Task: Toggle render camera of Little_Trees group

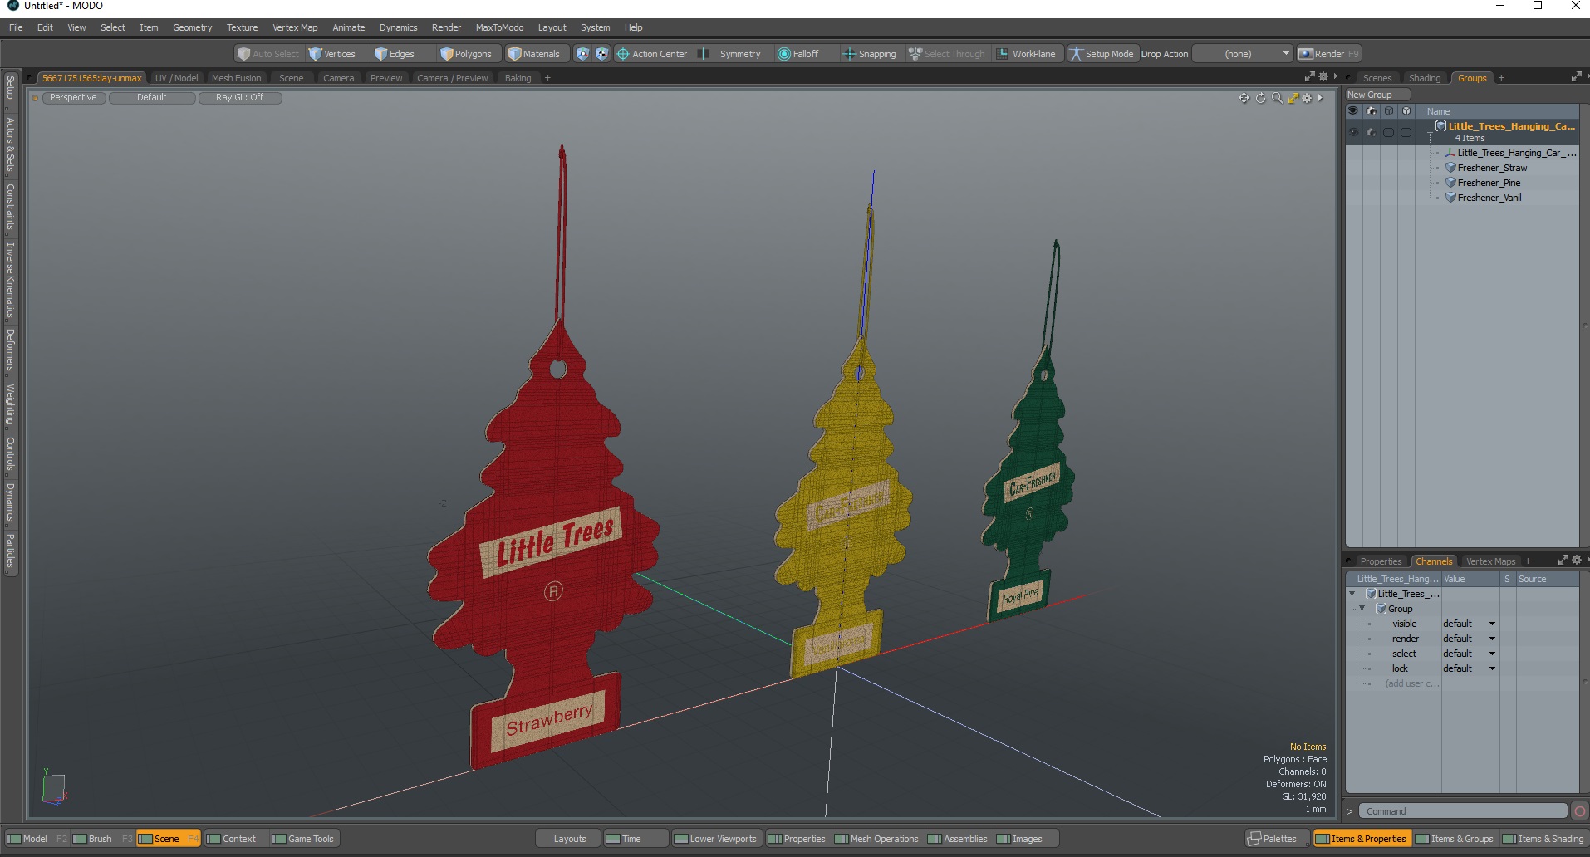Action: click(1372, 132)
